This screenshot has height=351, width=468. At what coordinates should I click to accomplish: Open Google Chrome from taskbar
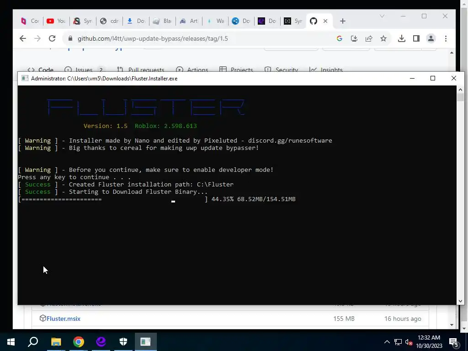point(79,342)
